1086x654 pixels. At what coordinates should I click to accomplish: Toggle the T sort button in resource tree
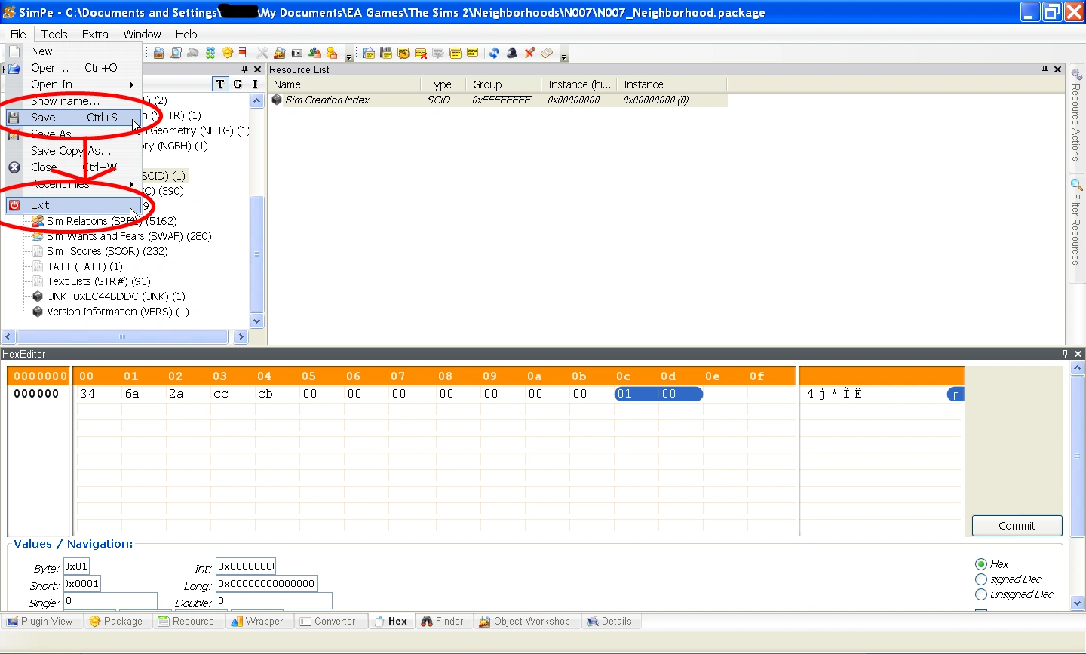220,84
